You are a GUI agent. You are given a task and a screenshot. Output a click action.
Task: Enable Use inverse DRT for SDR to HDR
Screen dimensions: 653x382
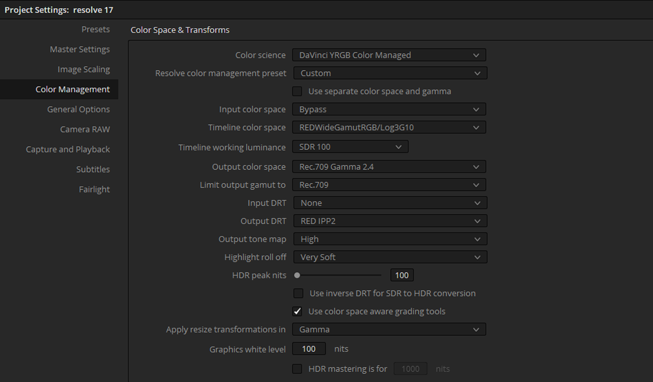tap(298, 293)
